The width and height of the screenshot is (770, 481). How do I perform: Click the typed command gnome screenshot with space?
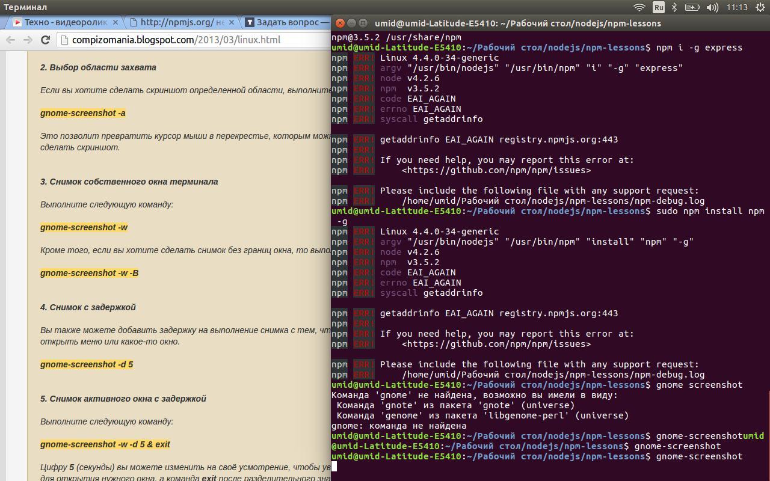tap(699, 385)
